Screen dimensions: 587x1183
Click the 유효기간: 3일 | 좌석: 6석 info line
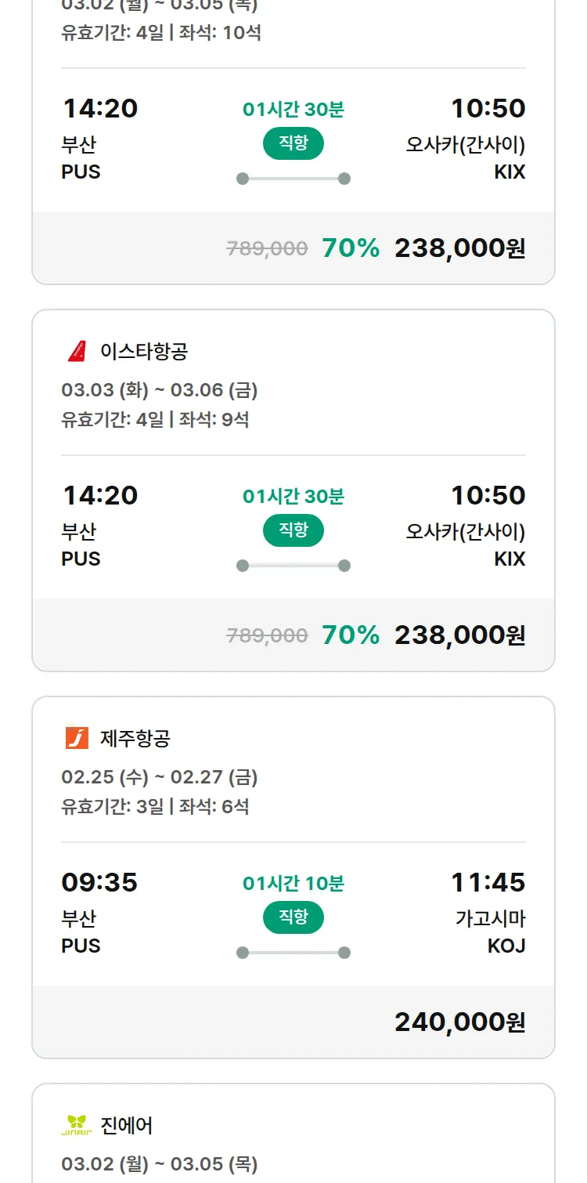155,806
